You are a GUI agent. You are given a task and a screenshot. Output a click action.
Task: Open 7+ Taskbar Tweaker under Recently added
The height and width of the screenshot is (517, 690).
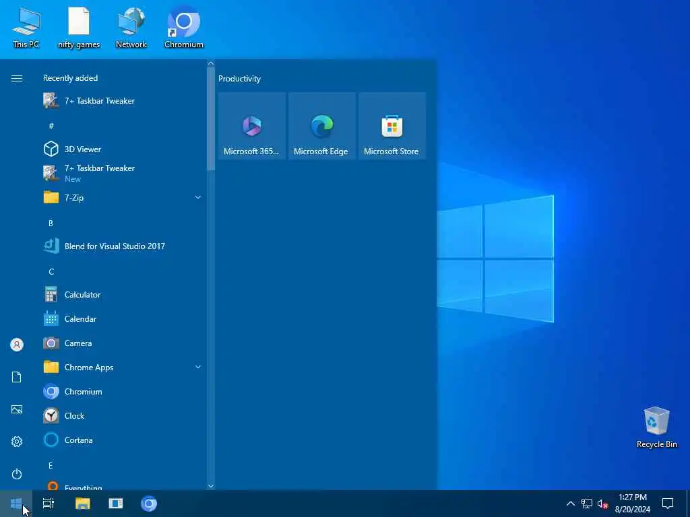pos(121,101)
